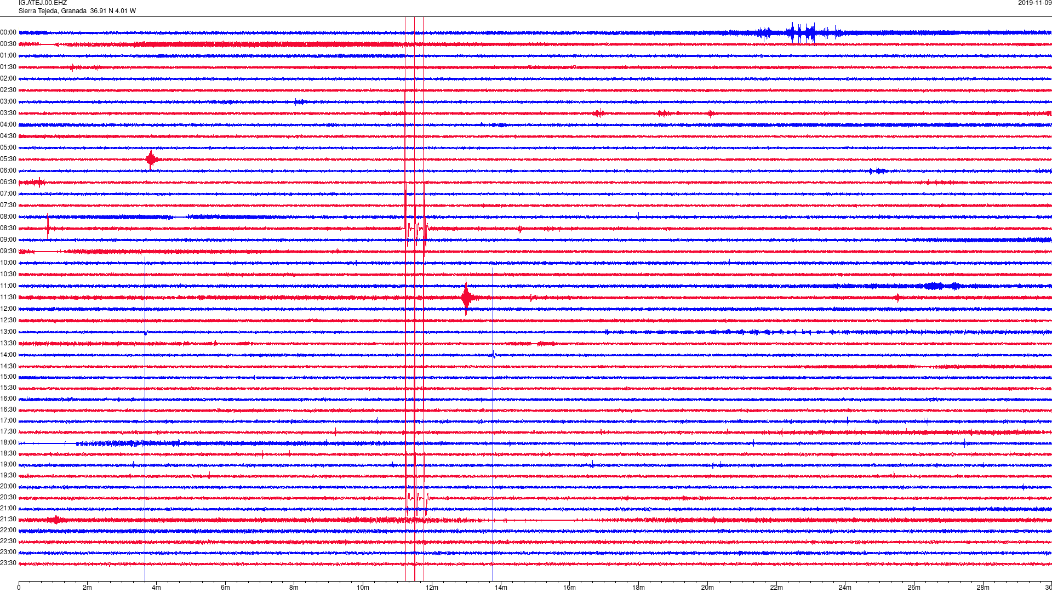Select the 08:00 trace time label

8,217
